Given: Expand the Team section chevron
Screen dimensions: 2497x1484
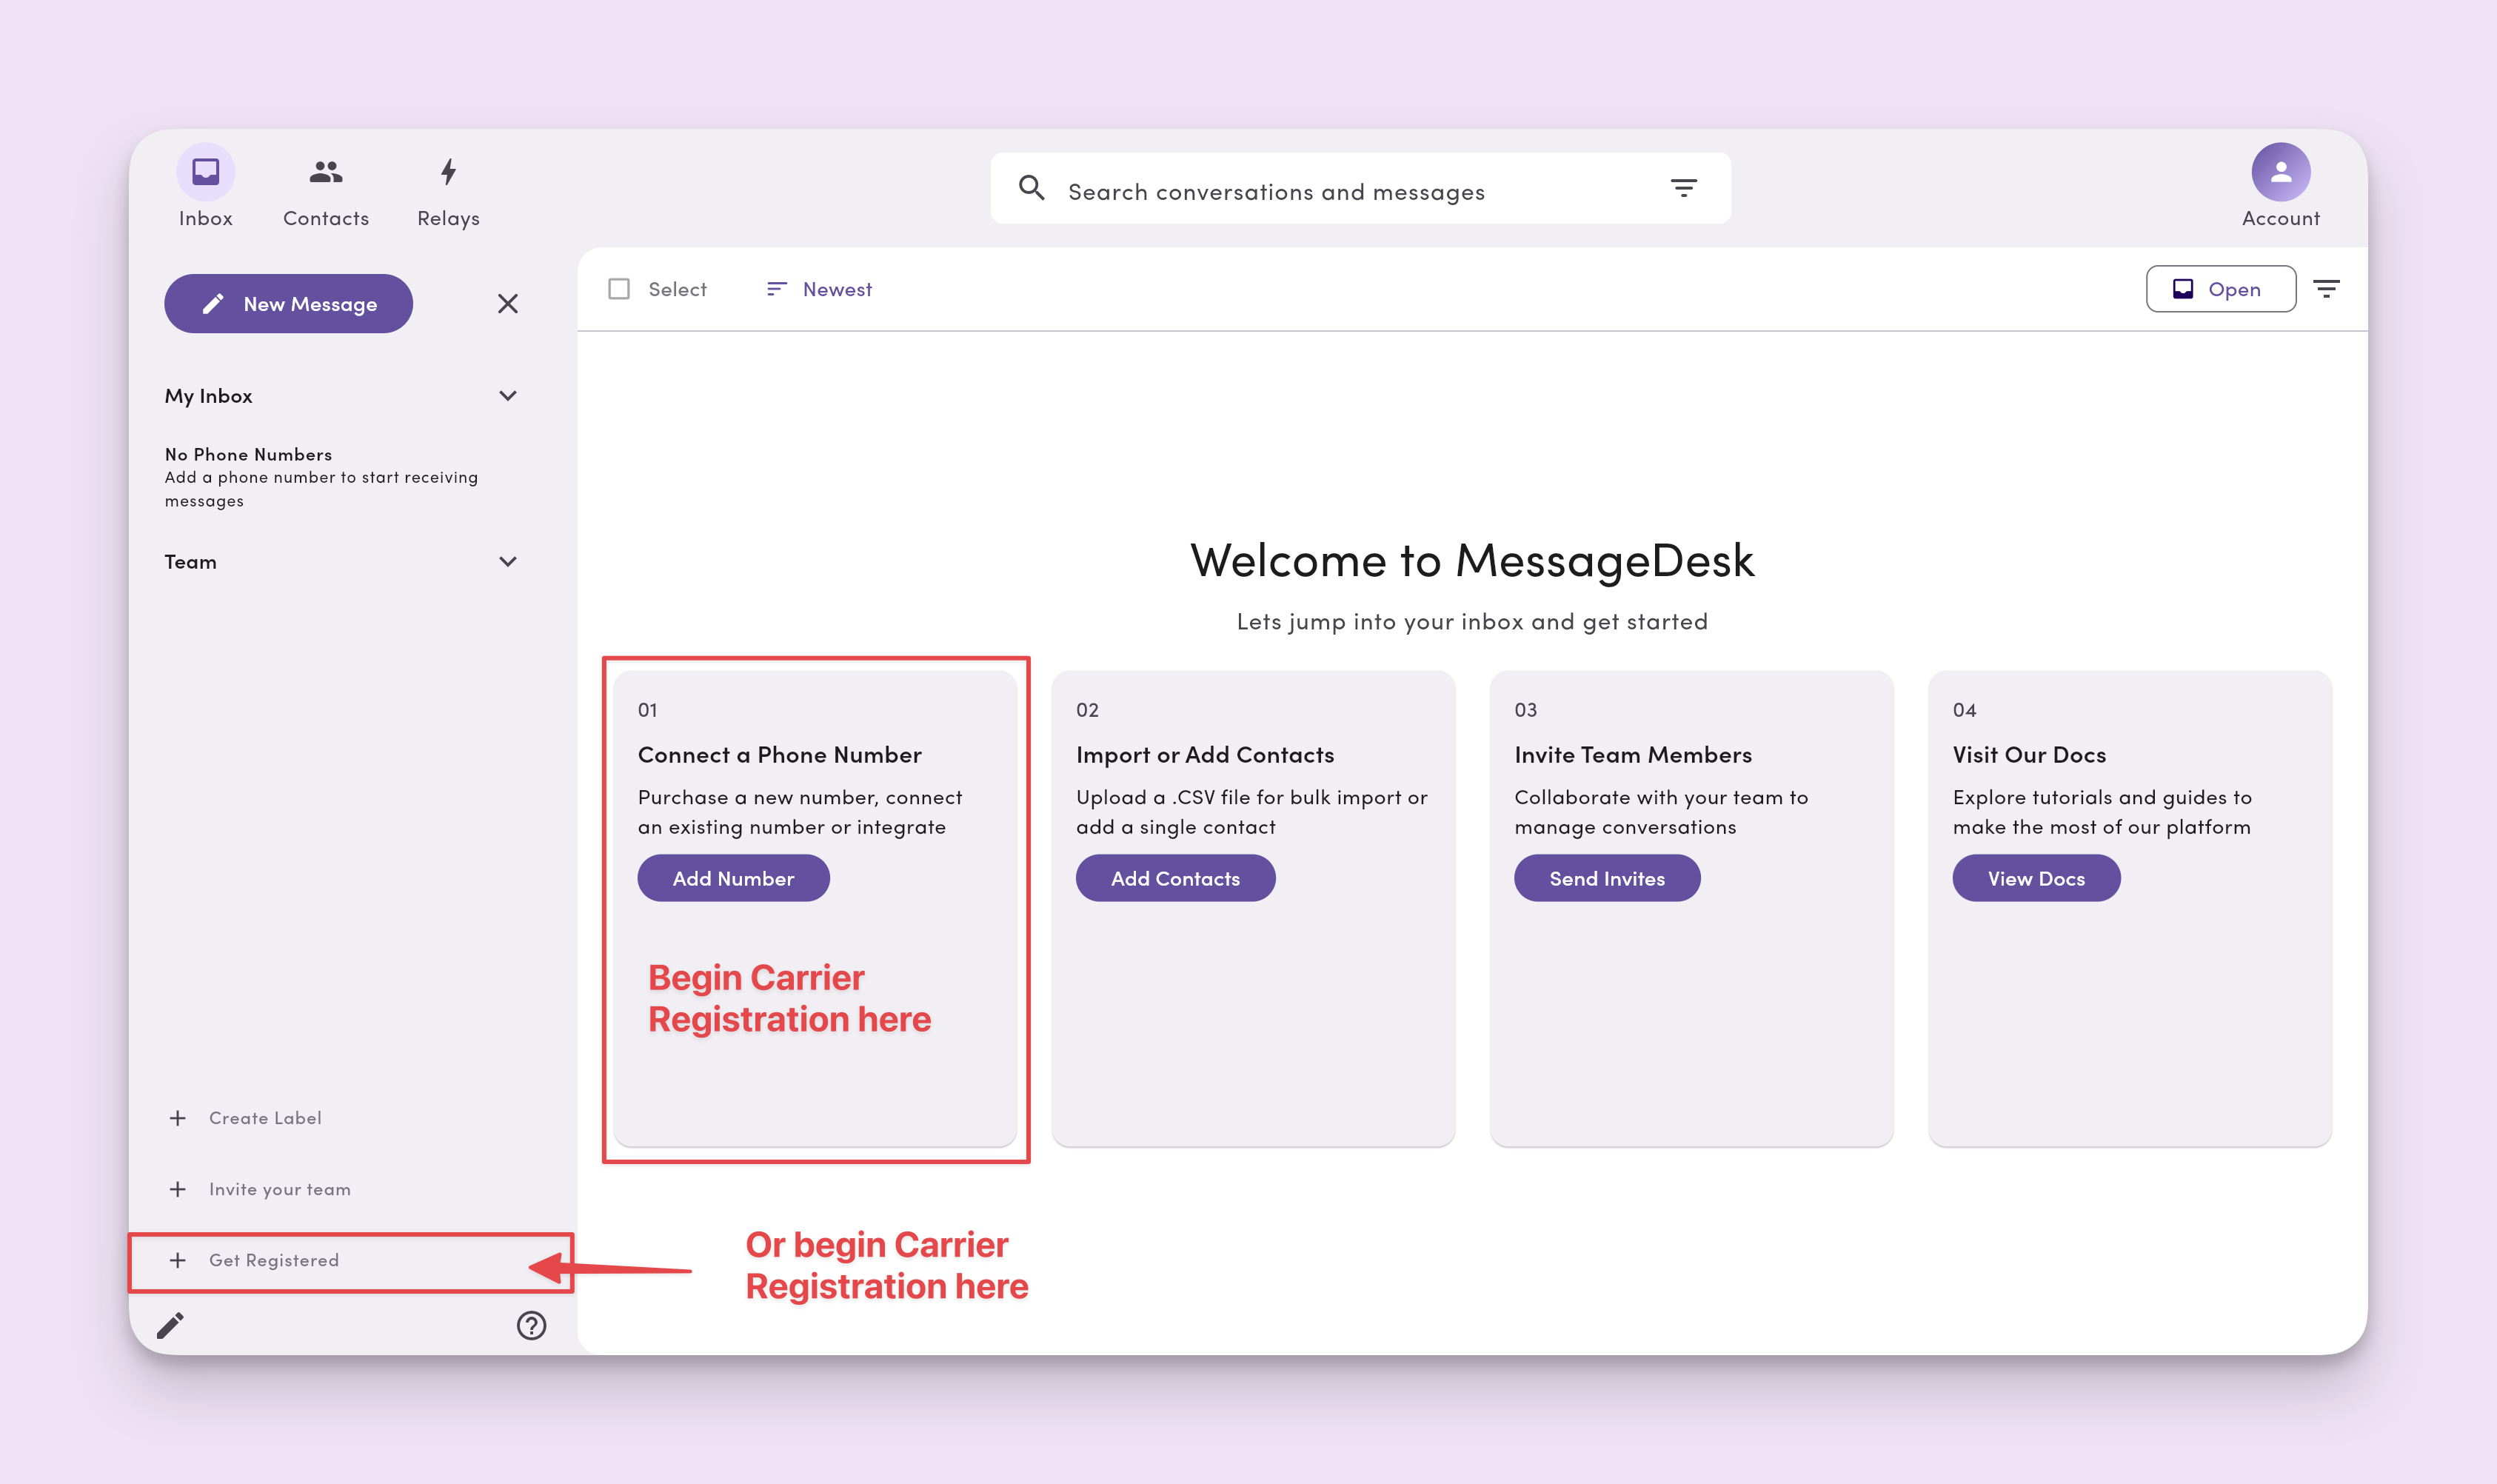Looking at the screenshot, I should (x=508, y=562).
